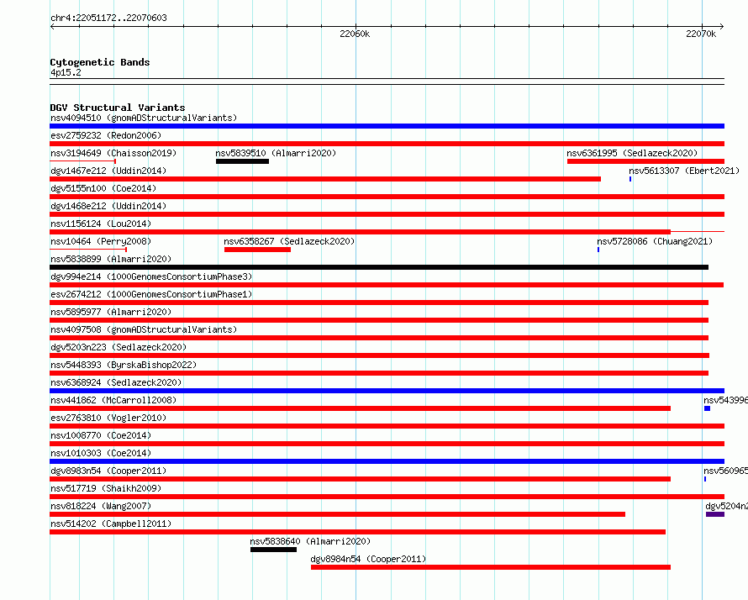Select the 4p15.2 band label
The height and width of the screenshot is (600, 748).
pyautogui.click(x=66, y=72)
